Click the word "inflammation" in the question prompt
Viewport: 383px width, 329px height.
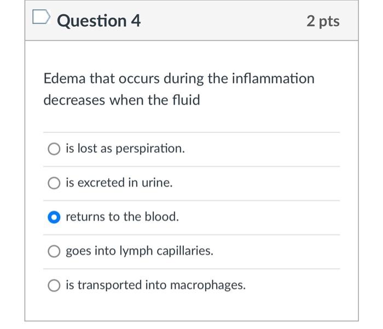[273, 79]
